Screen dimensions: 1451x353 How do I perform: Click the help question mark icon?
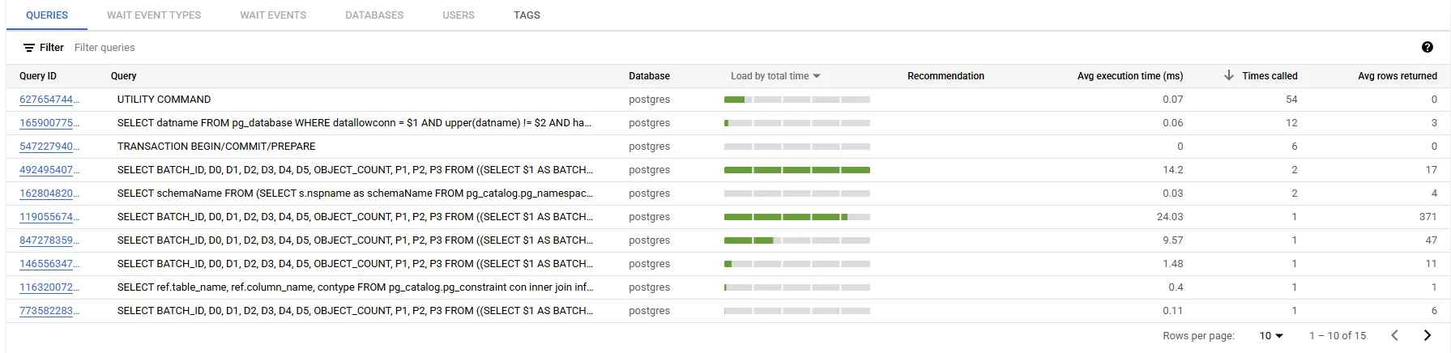point(1427,48)
